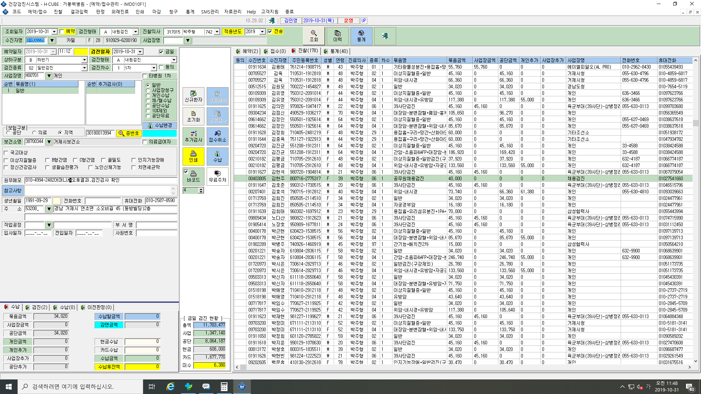Click the 접수취소 cancel reception icon
701x394 pixels.
tap(218, 136)
